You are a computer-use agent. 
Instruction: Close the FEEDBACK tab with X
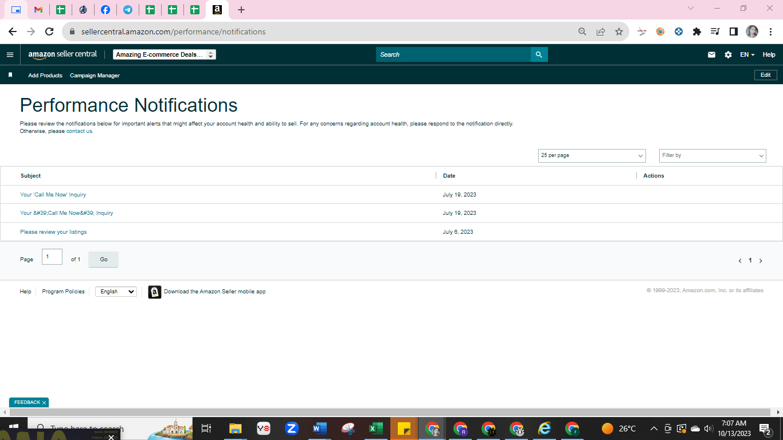[x=44, y=403]
